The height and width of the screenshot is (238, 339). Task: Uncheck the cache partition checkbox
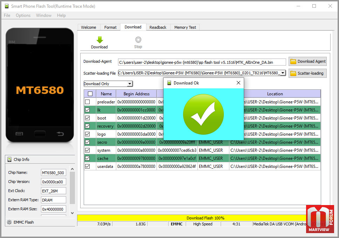click(x=87, y=158)
